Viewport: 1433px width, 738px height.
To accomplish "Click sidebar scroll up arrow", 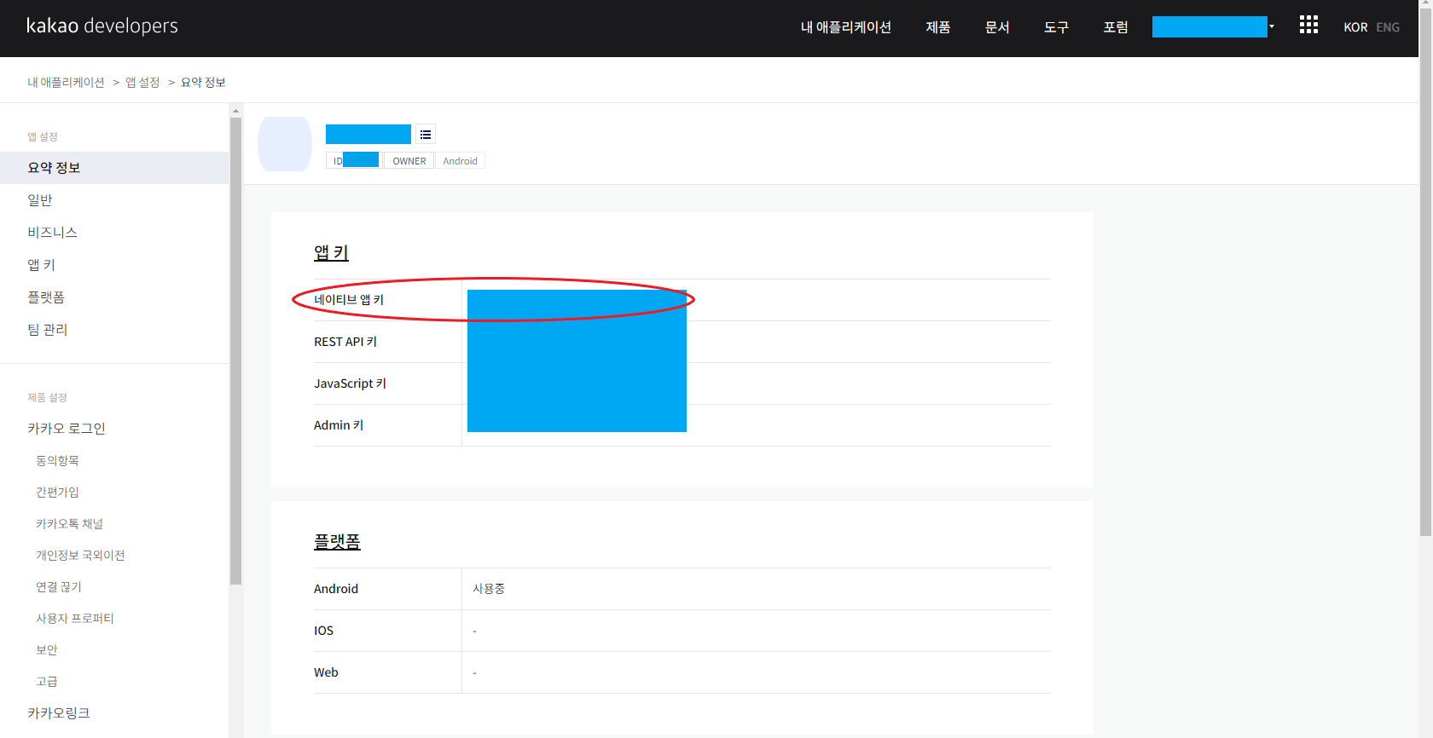I will (236, 111).
